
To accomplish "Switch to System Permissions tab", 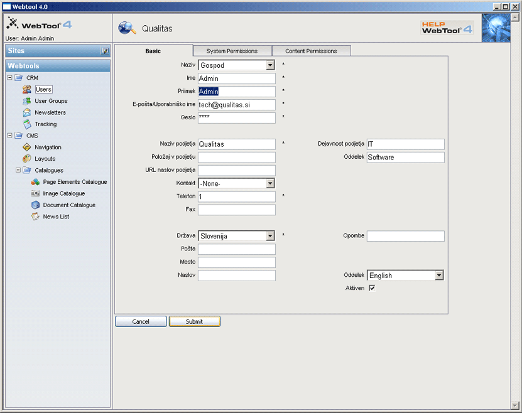I will pos(232,51).
